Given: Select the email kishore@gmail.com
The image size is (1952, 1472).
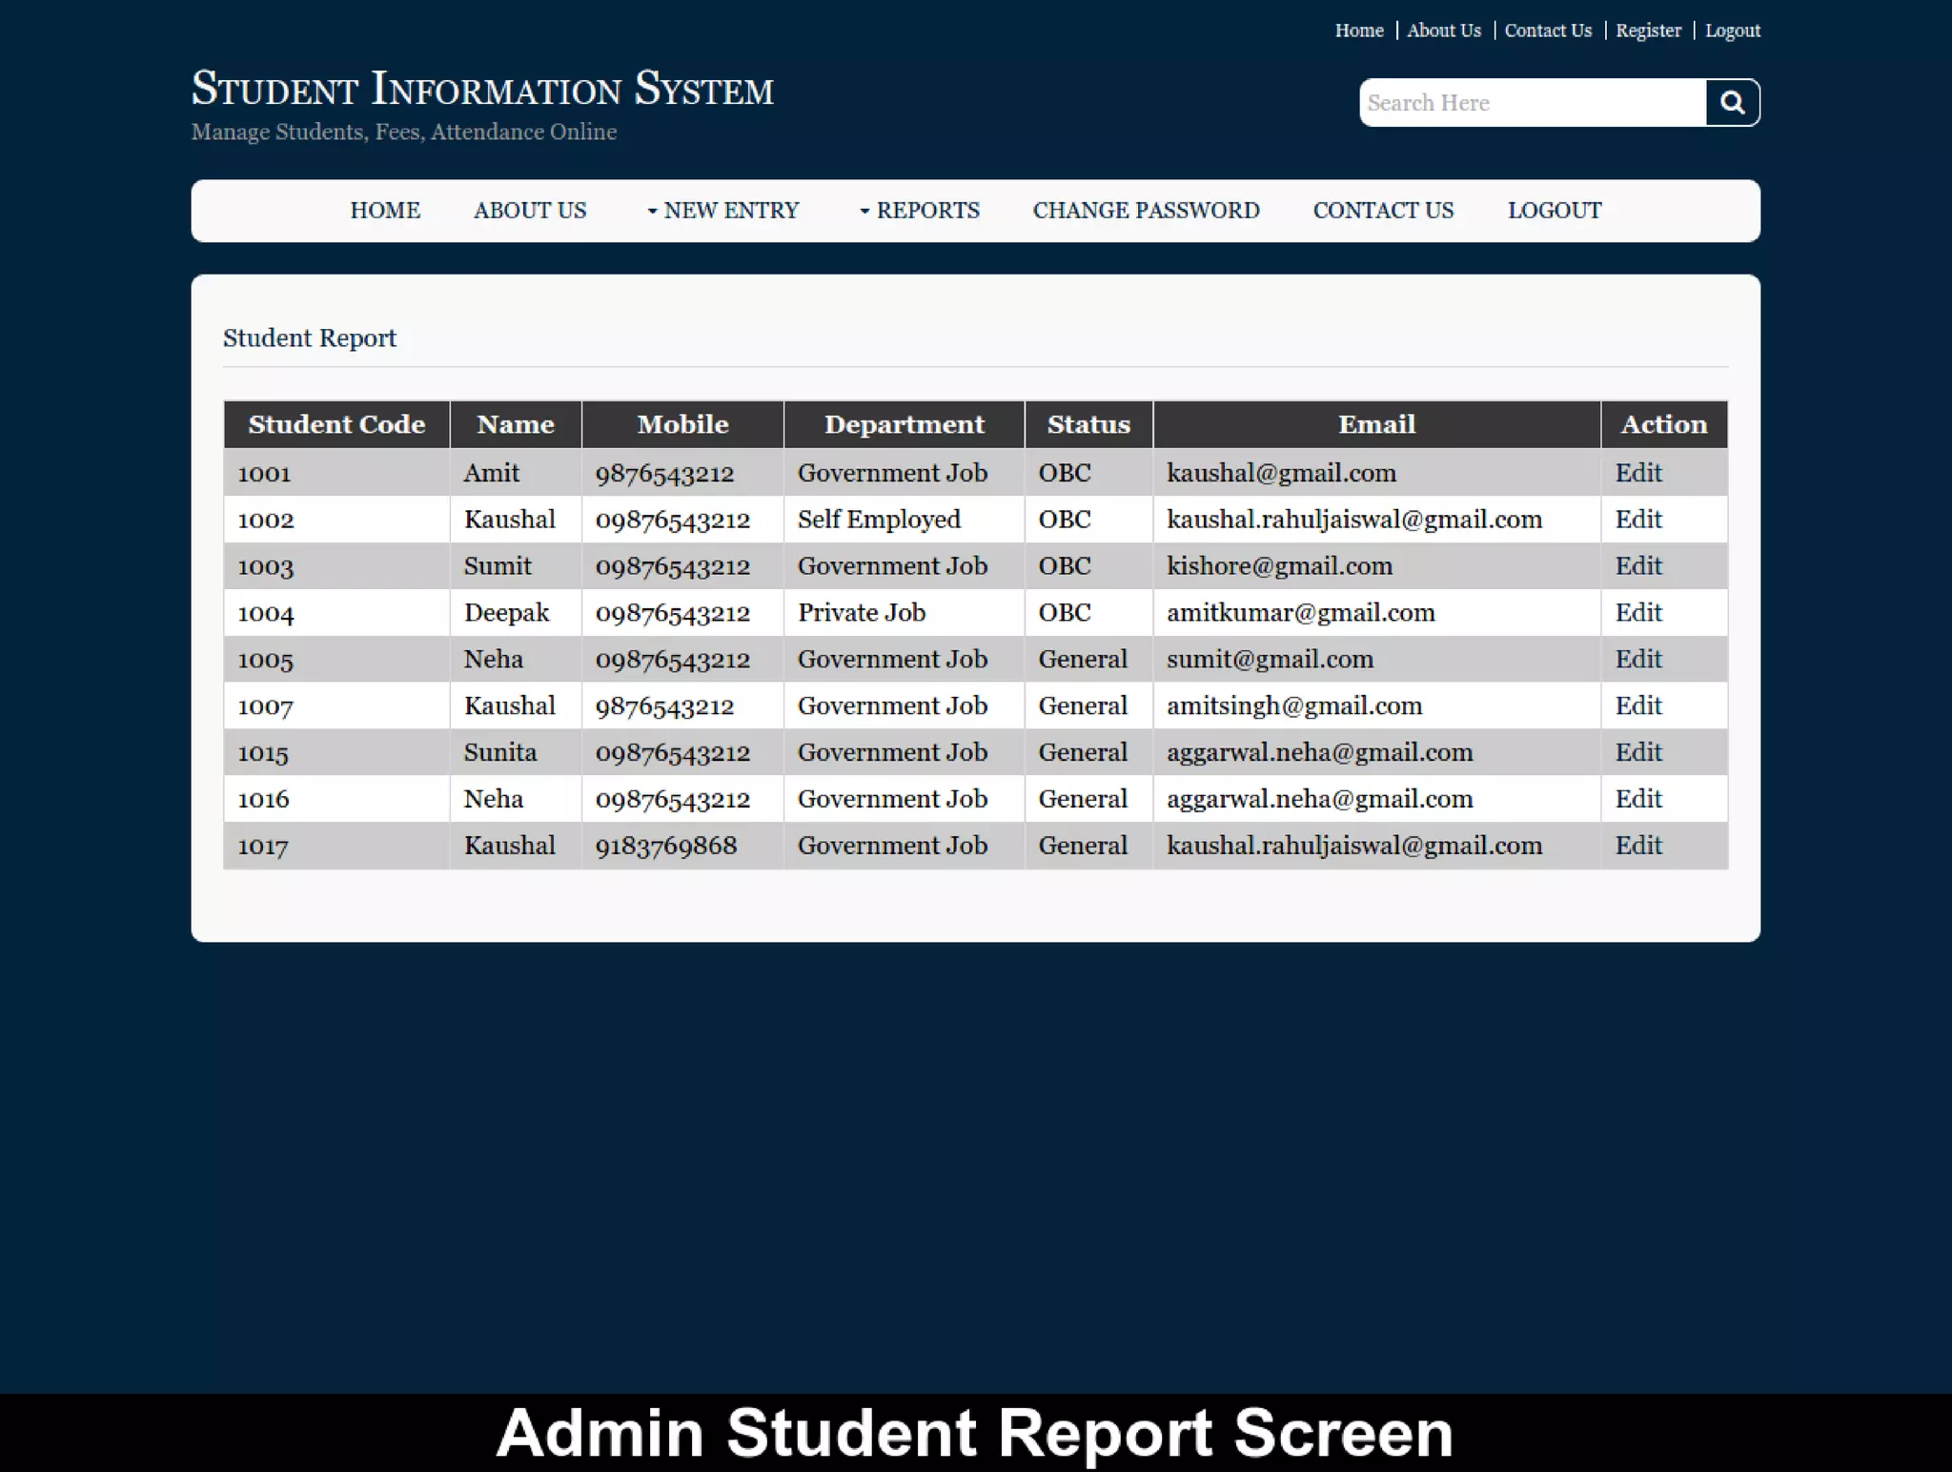Looking at the screenshot, I should pyautogui.click(x=1279, y=566).
